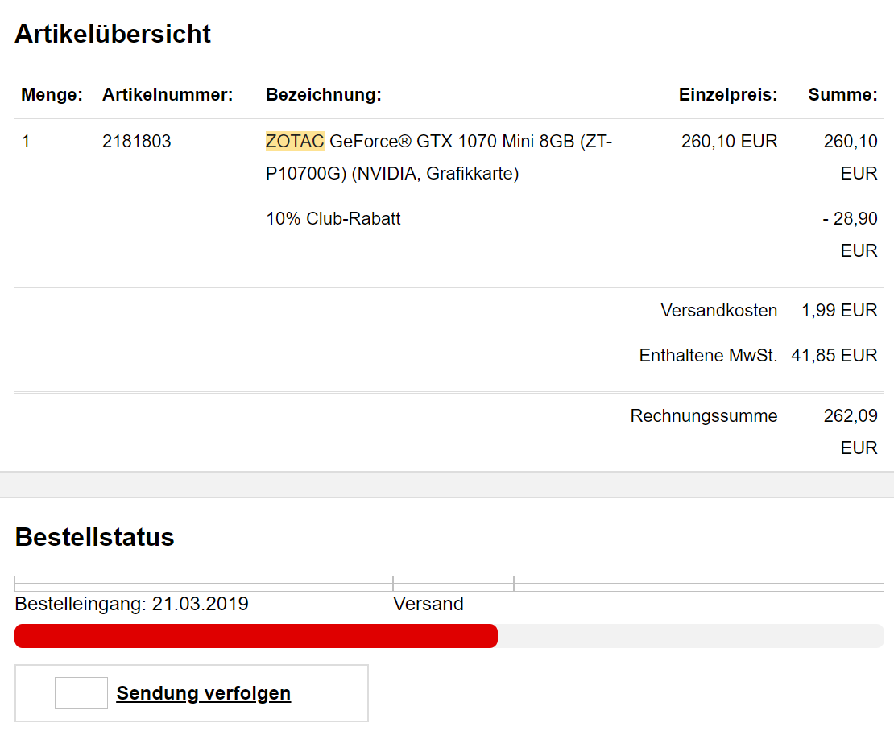Click the Artikelnummer 2181803
Image resolution: width=894 pixels, height=735 pixels.
coord(136,142)
